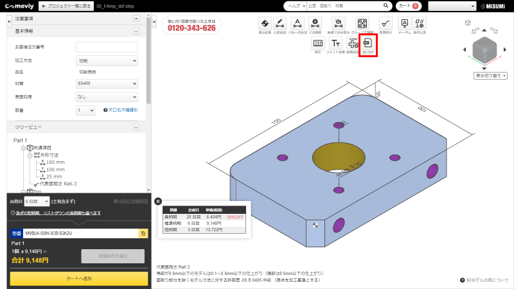The image size is (514, 289).
Task: Open the ヘルプ help menu
Action: pyautogui.click(x=295, y=6)
